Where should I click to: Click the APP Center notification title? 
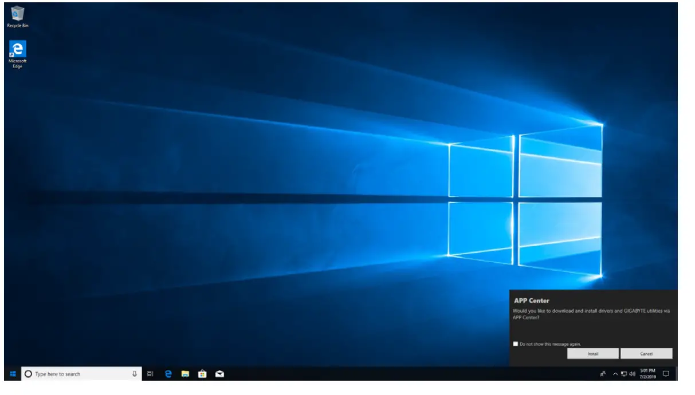tap(531, 301)
